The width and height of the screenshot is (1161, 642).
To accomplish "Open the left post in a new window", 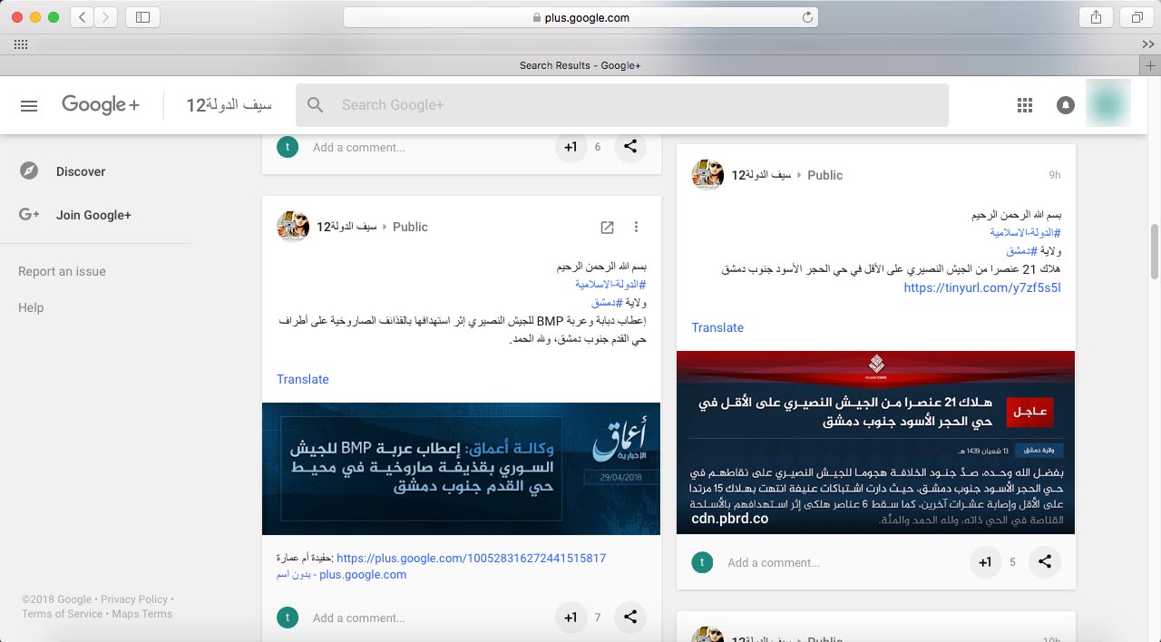I will (x=608, y=227).
